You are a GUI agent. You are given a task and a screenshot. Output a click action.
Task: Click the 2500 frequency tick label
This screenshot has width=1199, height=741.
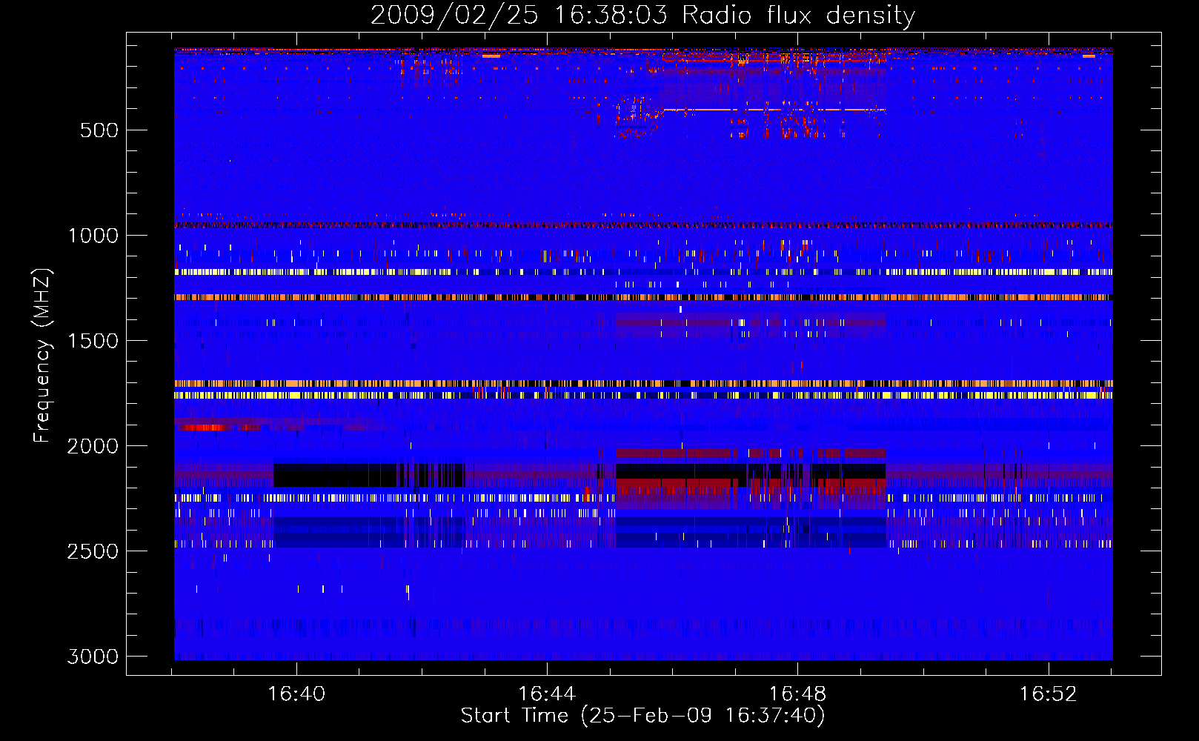point(93,551)
